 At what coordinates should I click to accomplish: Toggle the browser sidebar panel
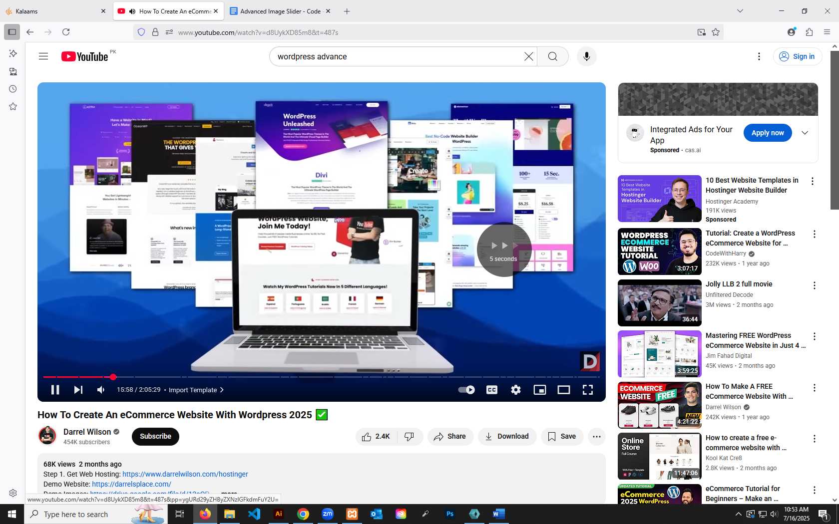tap(12, 32)
